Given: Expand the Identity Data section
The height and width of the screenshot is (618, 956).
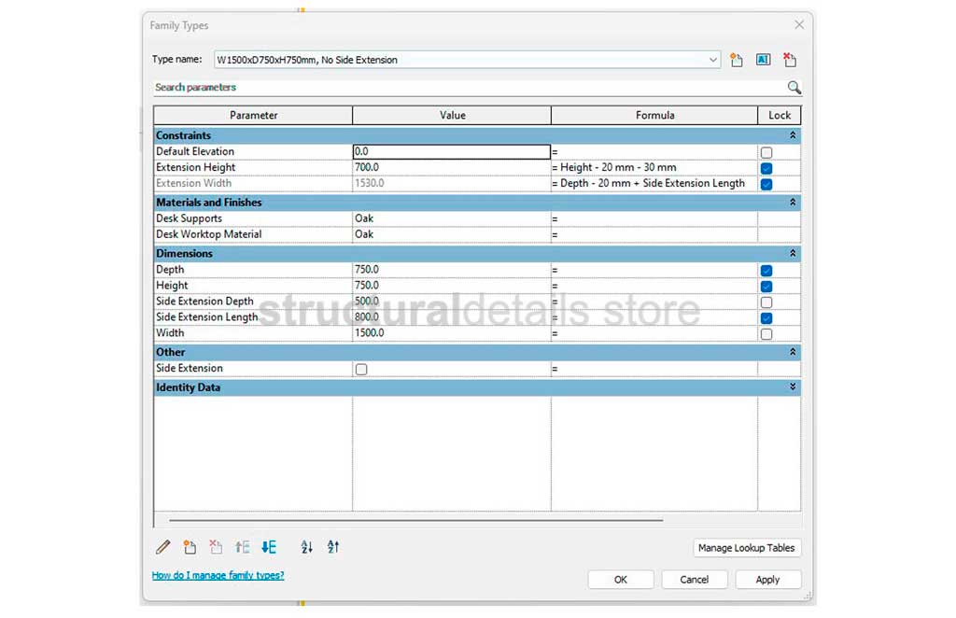Looking at the screenshot, I should tap(793, 387).
